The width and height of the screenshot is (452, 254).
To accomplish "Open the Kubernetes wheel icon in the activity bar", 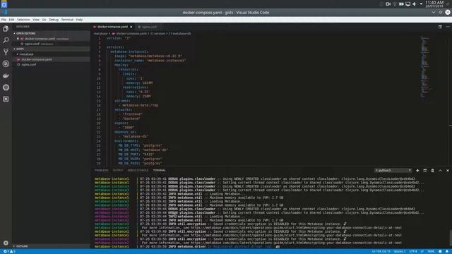I will (6, 87).
